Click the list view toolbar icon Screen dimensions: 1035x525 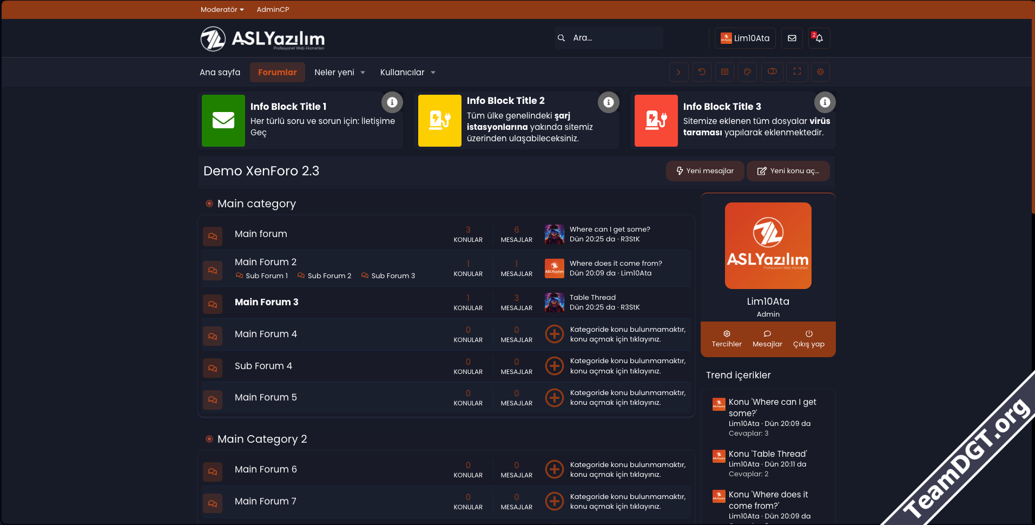tap(724, 72)
